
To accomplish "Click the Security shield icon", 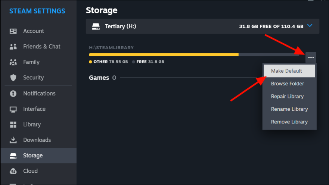I will pyautogui.click(x=13, y=78).
